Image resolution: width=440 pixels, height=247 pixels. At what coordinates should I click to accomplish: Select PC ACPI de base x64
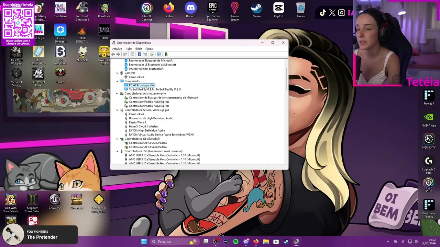141,85
